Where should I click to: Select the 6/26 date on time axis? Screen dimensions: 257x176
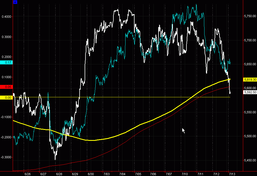[27, 174]
